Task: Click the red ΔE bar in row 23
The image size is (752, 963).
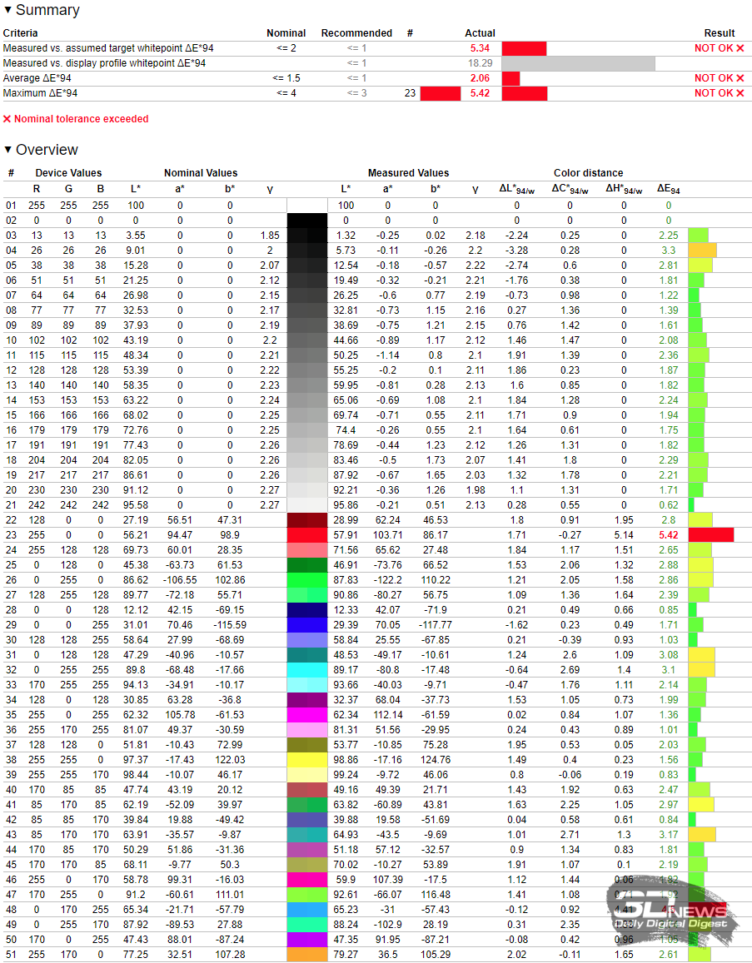Action: (x=711, y=535)
